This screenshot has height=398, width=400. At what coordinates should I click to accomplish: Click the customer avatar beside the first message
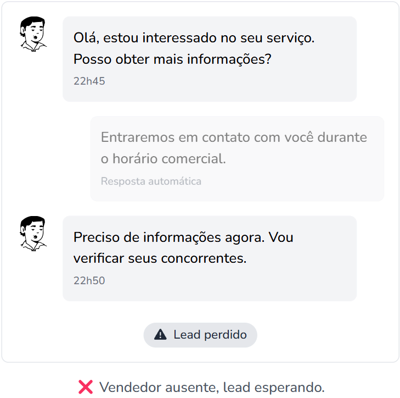pos(33,35)
